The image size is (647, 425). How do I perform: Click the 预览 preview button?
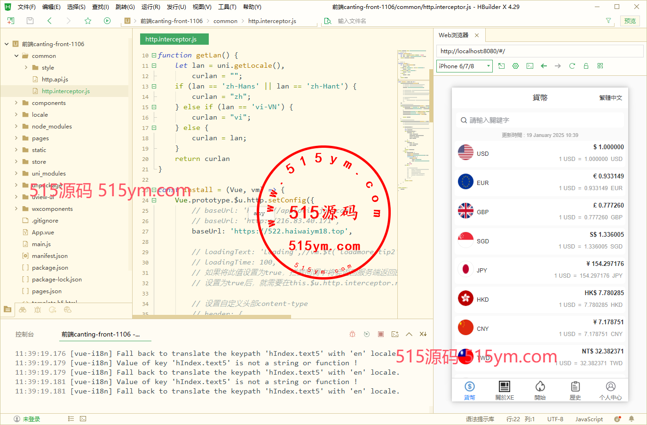pos(630,21)
